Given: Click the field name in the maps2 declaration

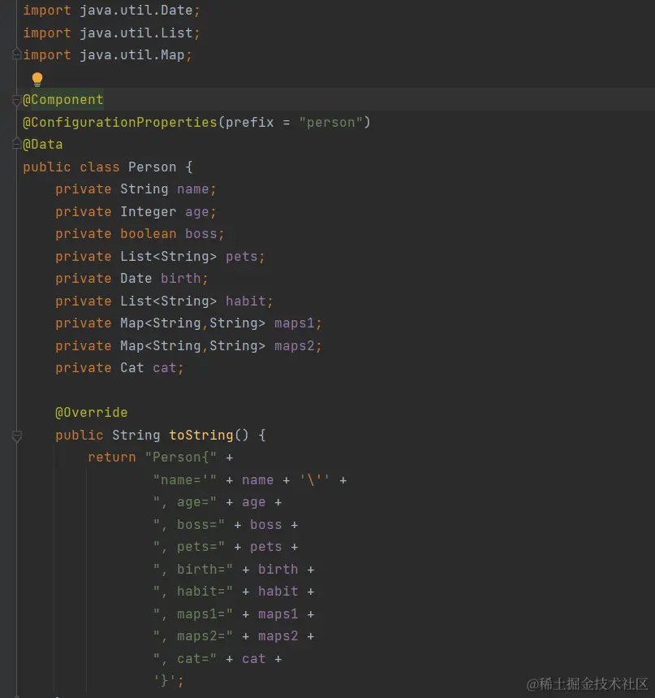Looking at the screenshot, I should [x=295, y=346].
